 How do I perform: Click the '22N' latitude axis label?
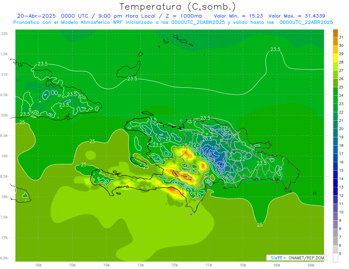click(x=5, y=34)
